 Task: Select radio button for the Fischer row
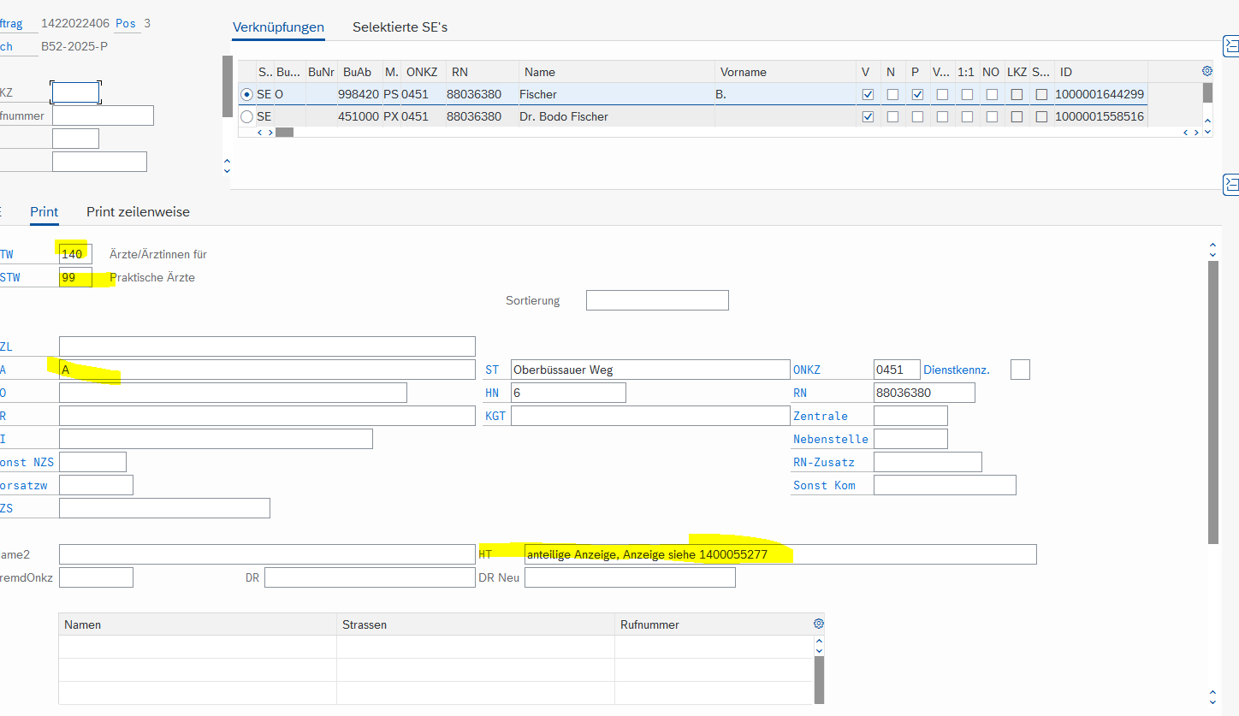pos(247,94)
